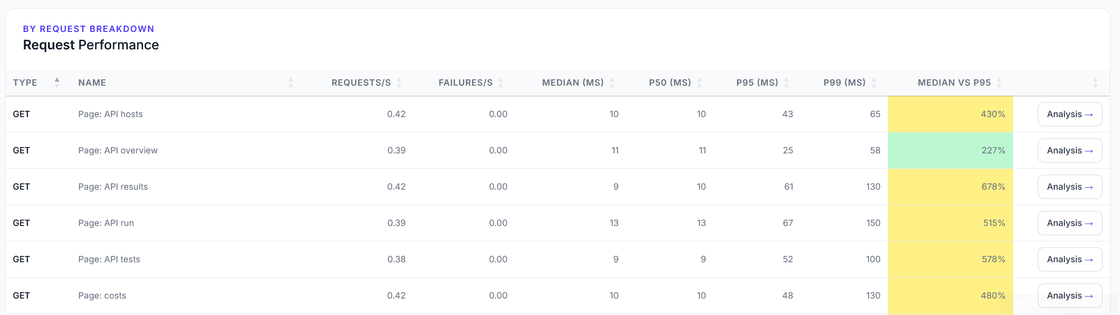Sort by MEDIAN (MS) sort arrows

click(612, 83)
